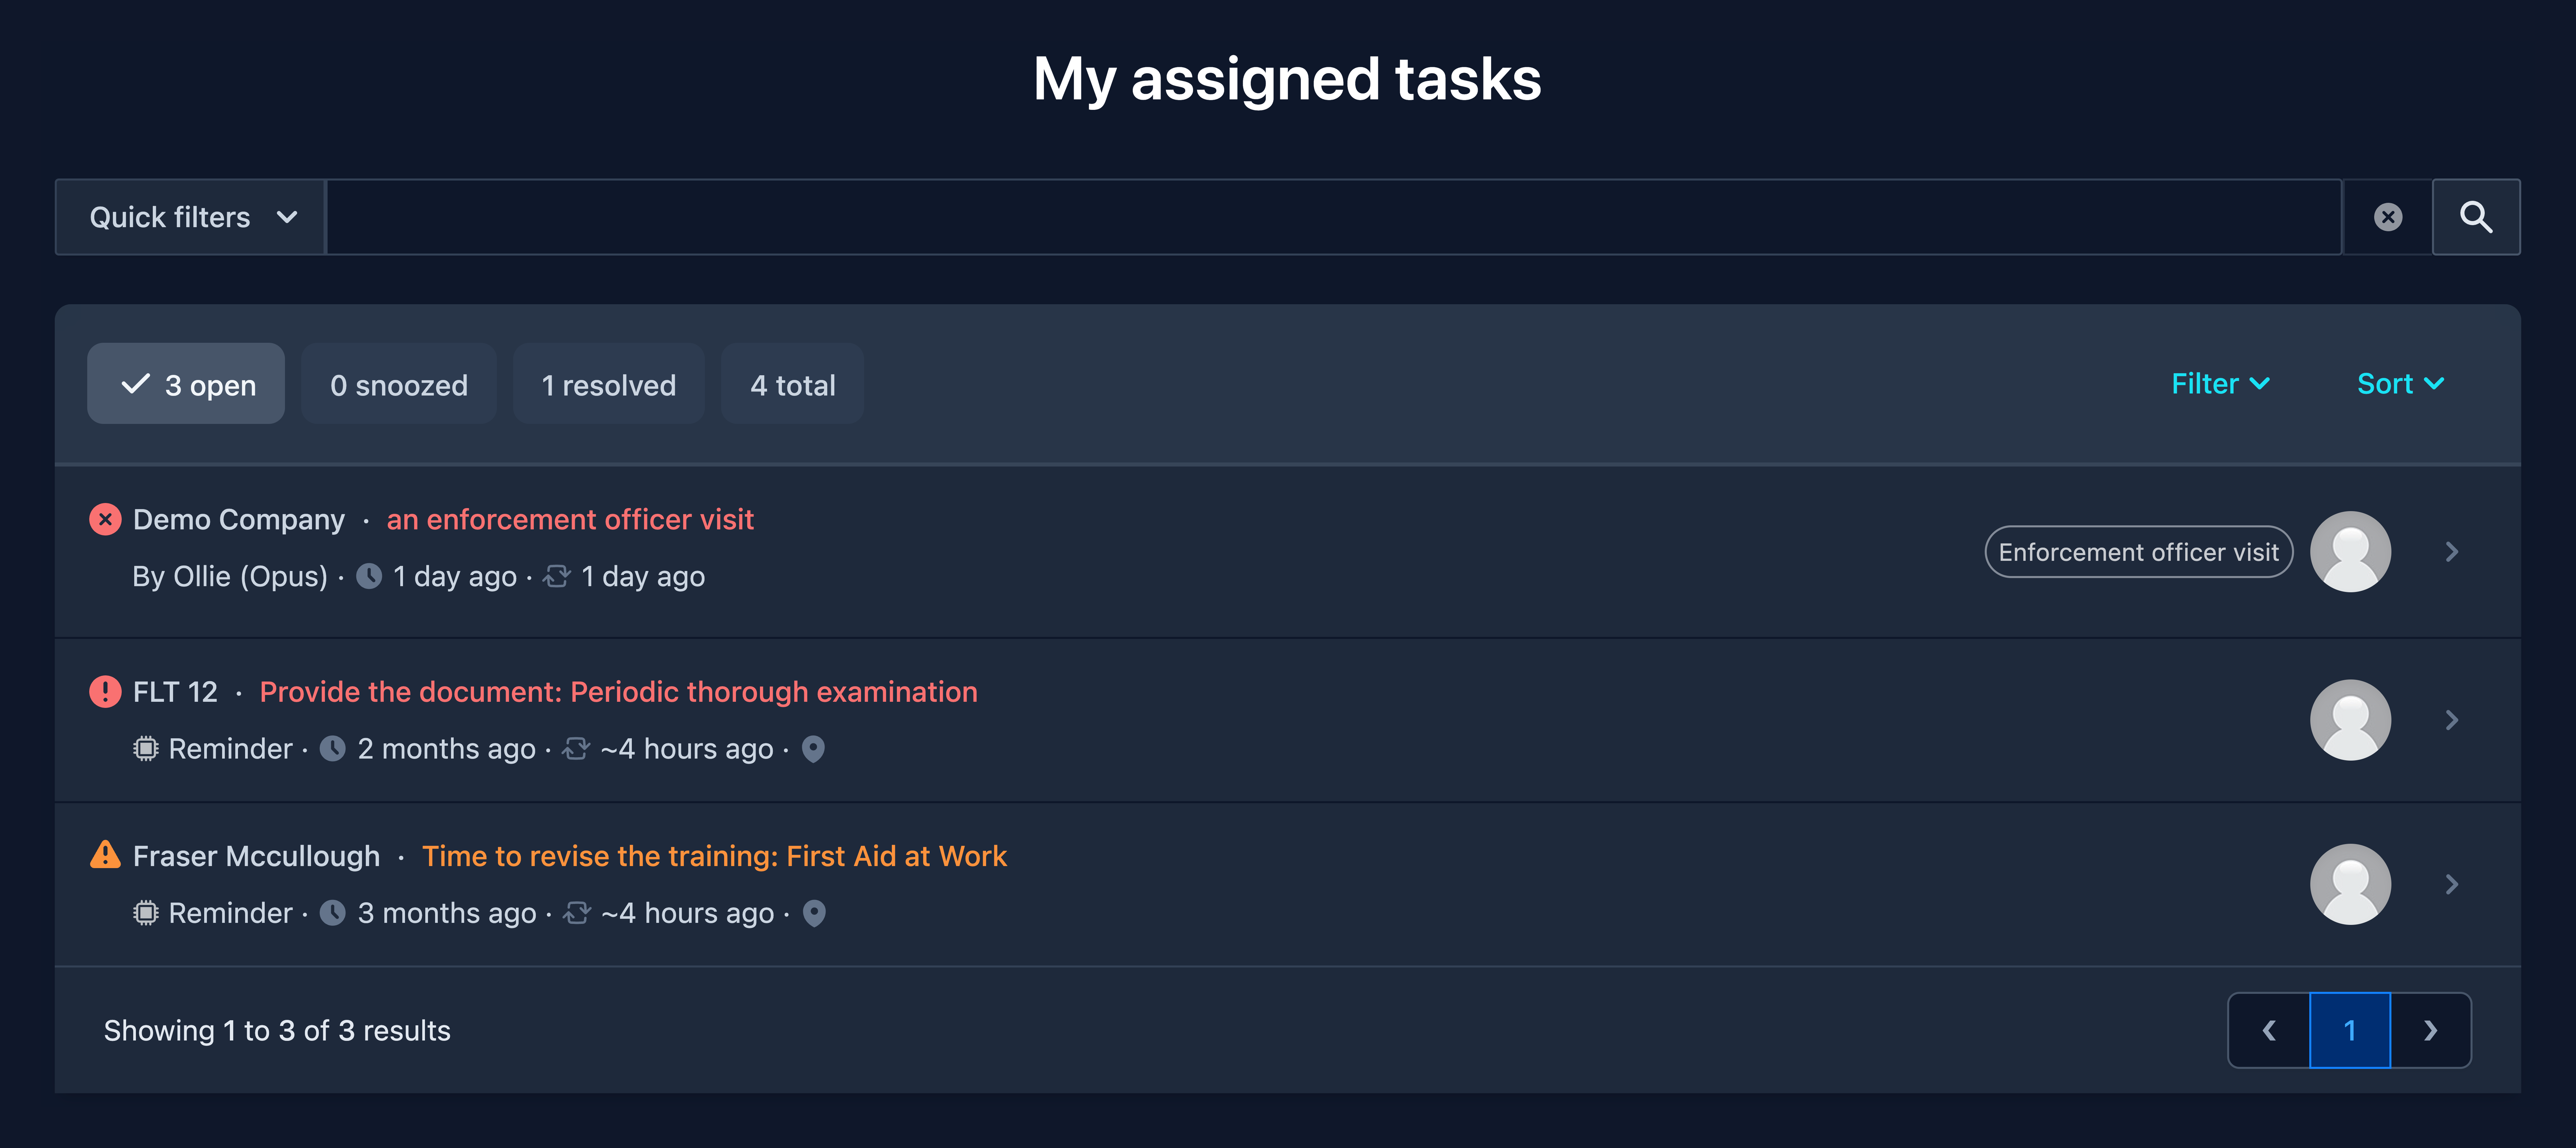Click inside the search input field
Screen dimensions: 2576x1148
1334,217
